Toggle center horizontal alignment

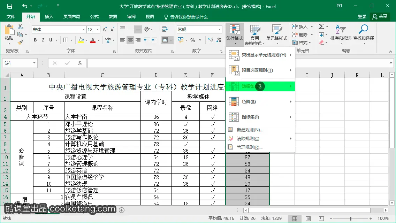tap(130, 40)
